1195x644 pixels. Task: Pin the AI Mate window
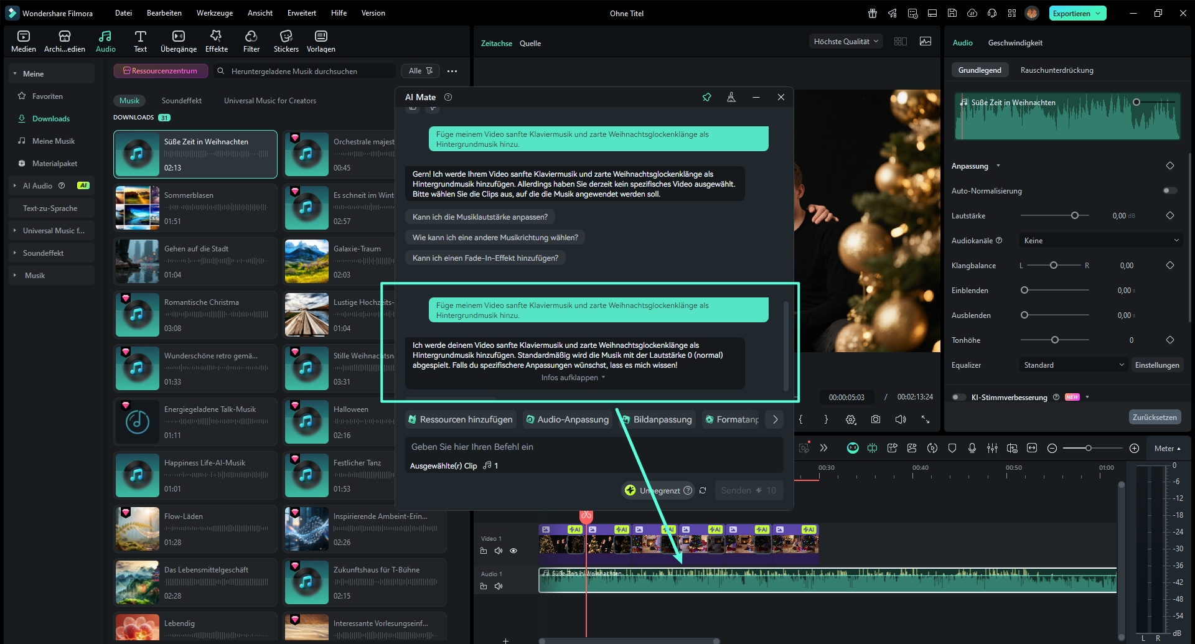pyautogui.click(x=706, y=97)
